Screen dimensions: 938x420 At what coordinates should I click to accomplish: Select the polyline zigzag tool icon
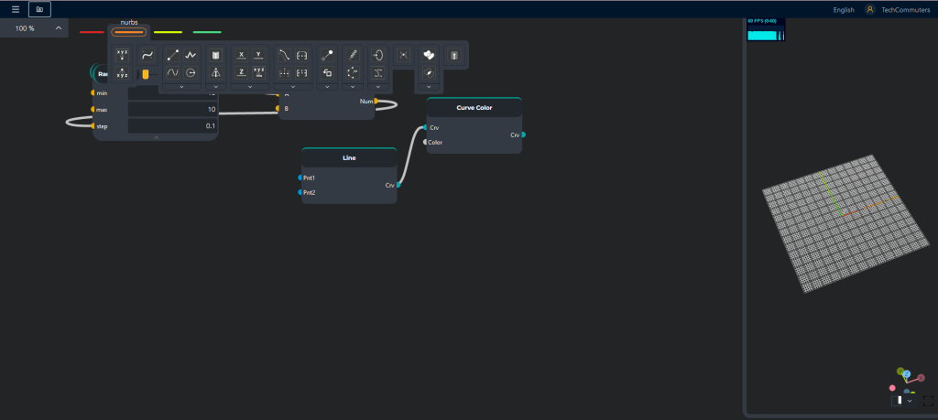[191, 56]
